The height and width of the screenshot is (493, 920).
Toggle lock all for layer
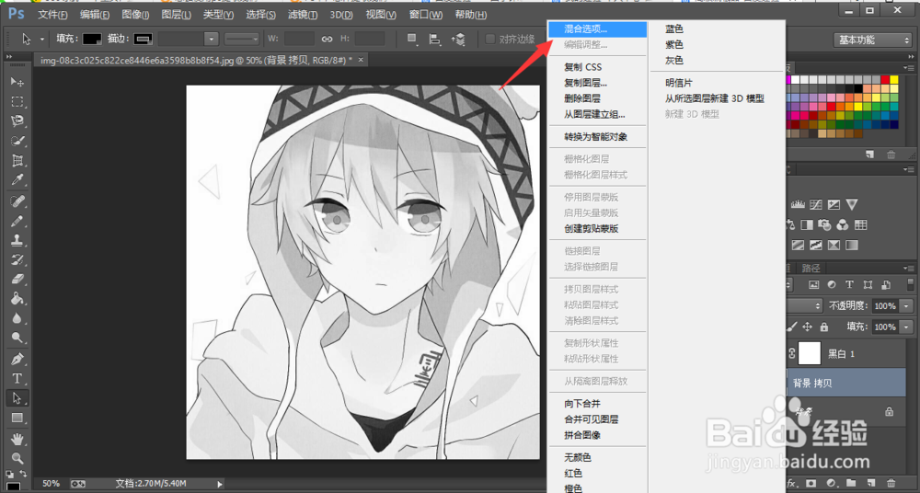[823, 327]
